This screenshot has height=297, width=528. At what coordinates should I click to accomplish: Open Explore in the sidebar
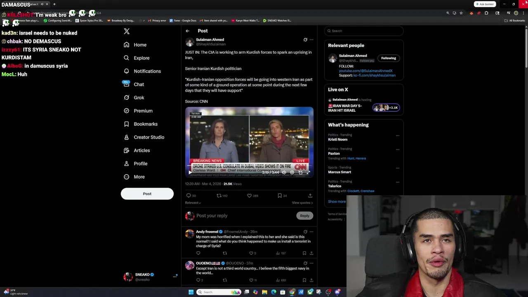pyautogui.click(x=137, y=58)
